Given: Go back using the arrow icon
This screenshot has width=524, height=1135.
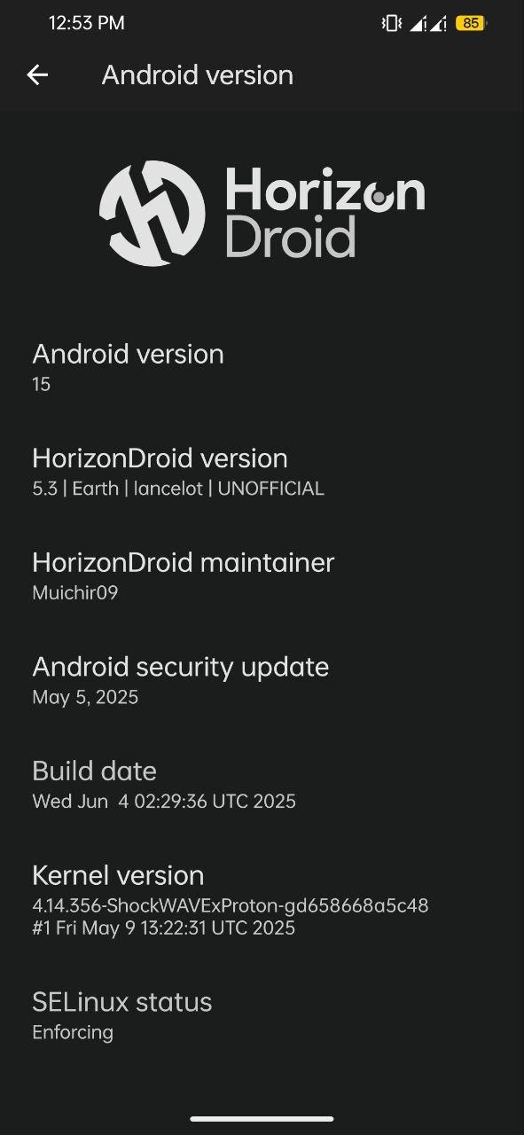Looking at the screenshot, I should tap(37, 75).
